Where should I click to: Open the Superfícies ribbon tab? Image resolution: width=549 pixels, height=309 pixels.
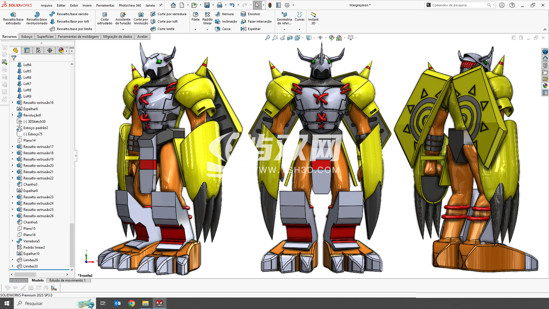pos(45,37)
